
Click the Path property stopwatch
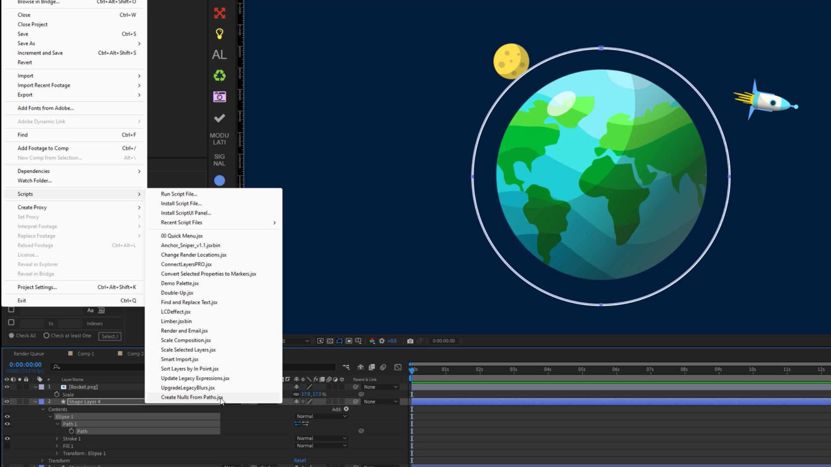point(71,431)
